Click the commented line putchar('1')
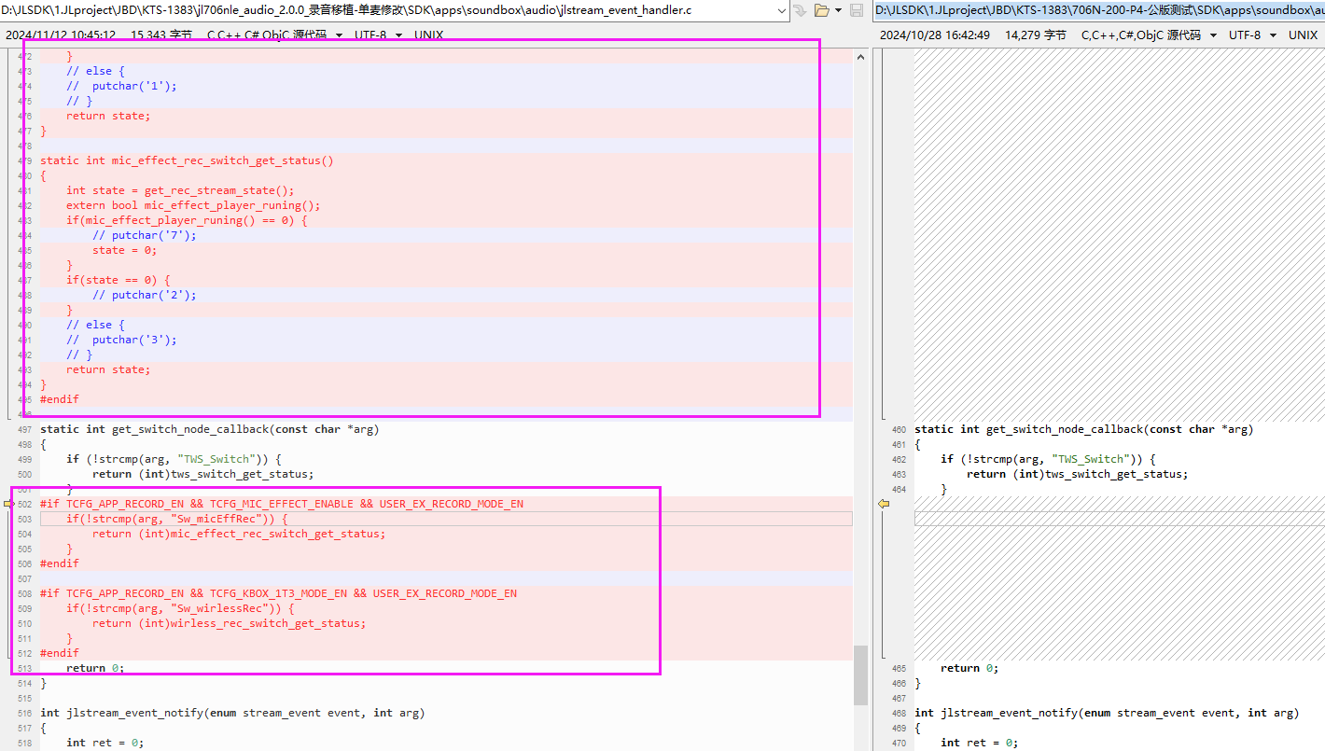The width and height of the screenshot is (1325, 751). (x=121, y=86)
